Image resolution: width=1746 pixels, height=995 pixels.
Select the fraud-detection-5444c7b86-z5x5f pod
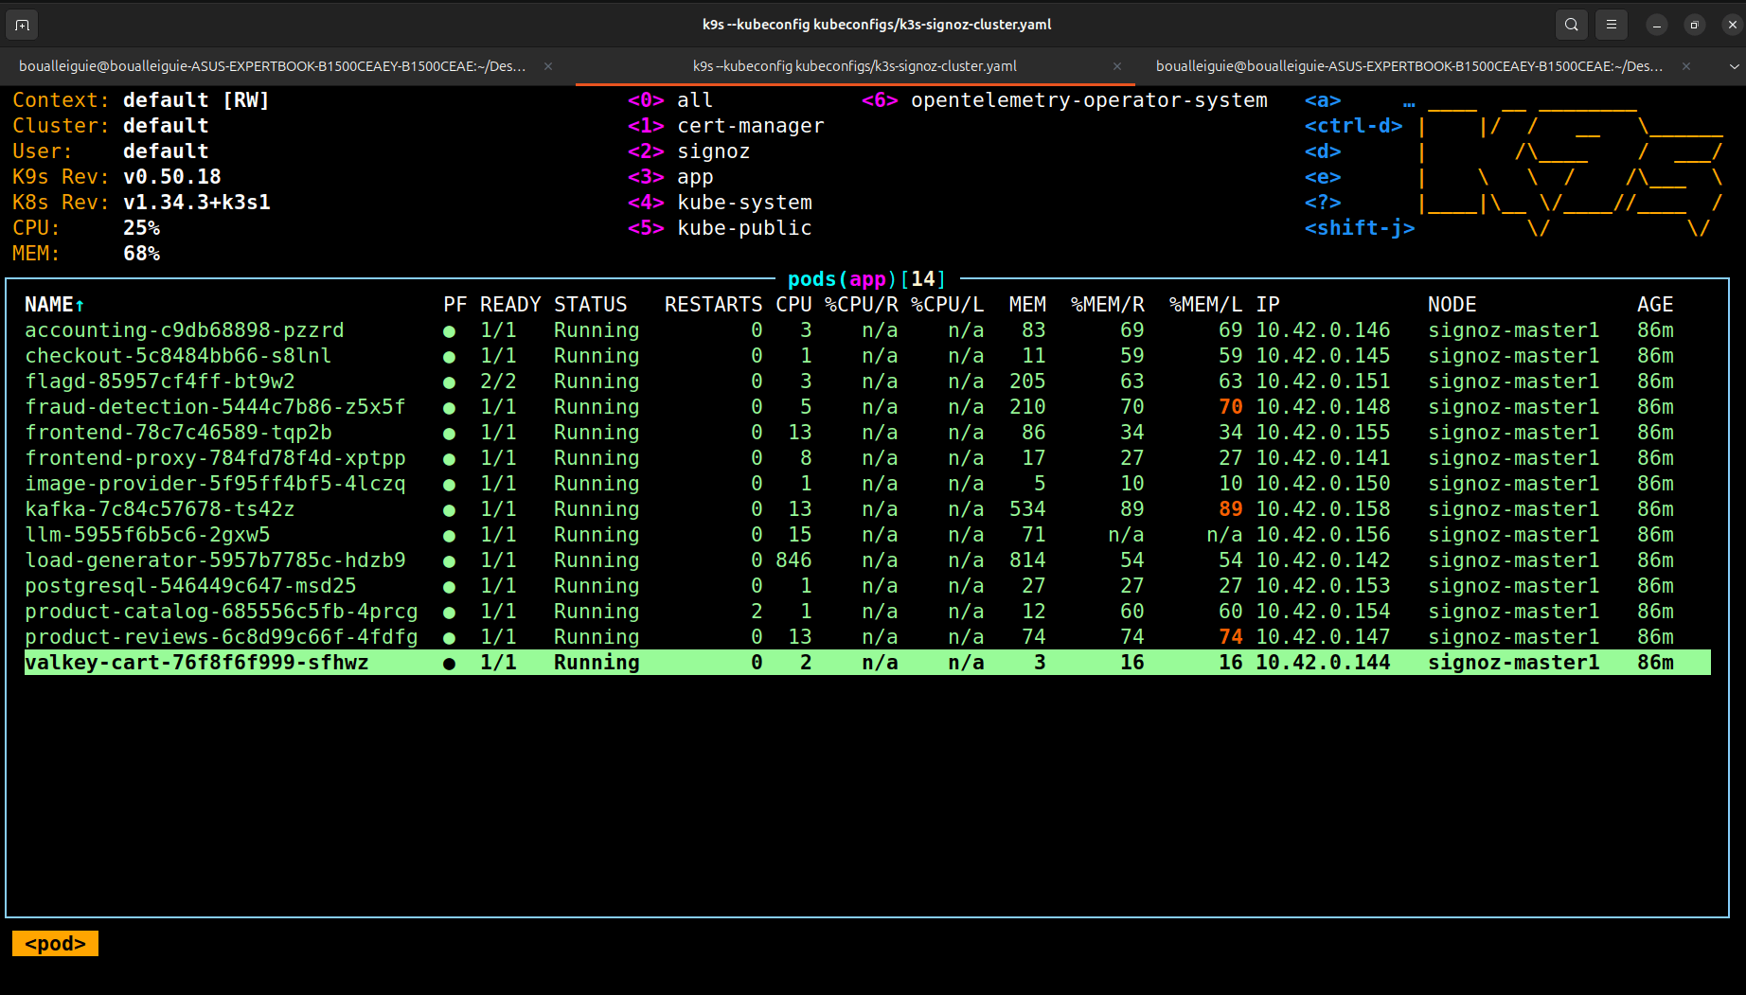click(867, 407)
